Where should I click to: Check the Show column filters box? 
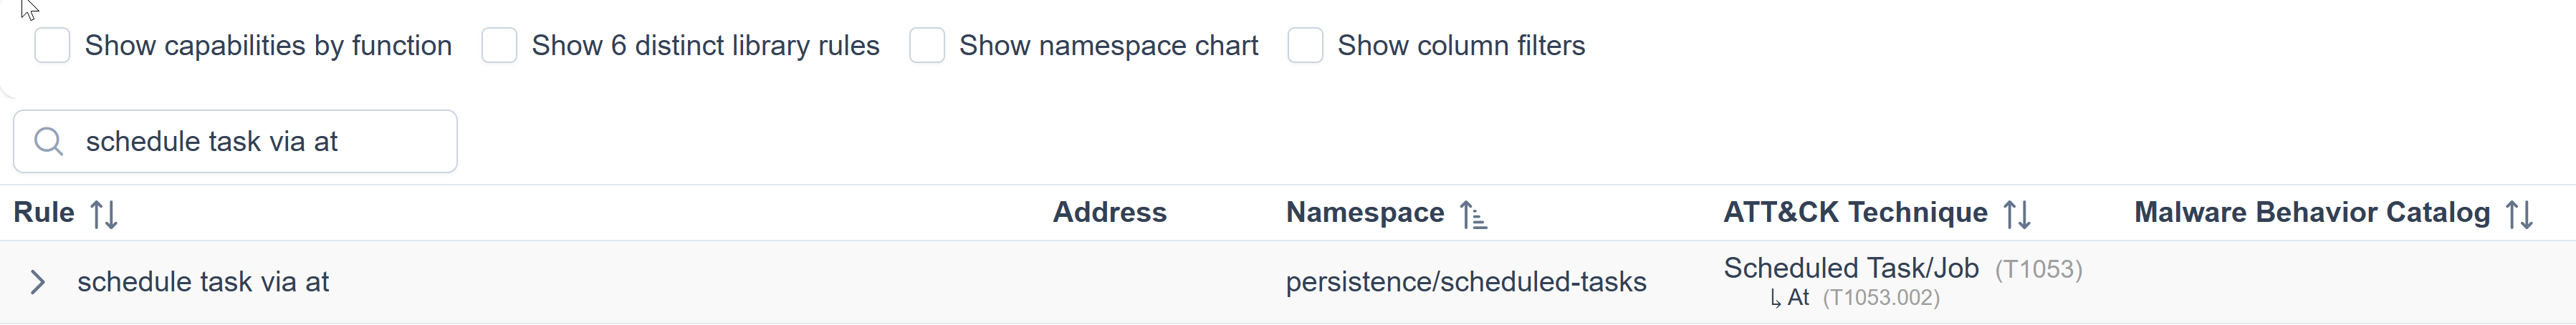1305,46
